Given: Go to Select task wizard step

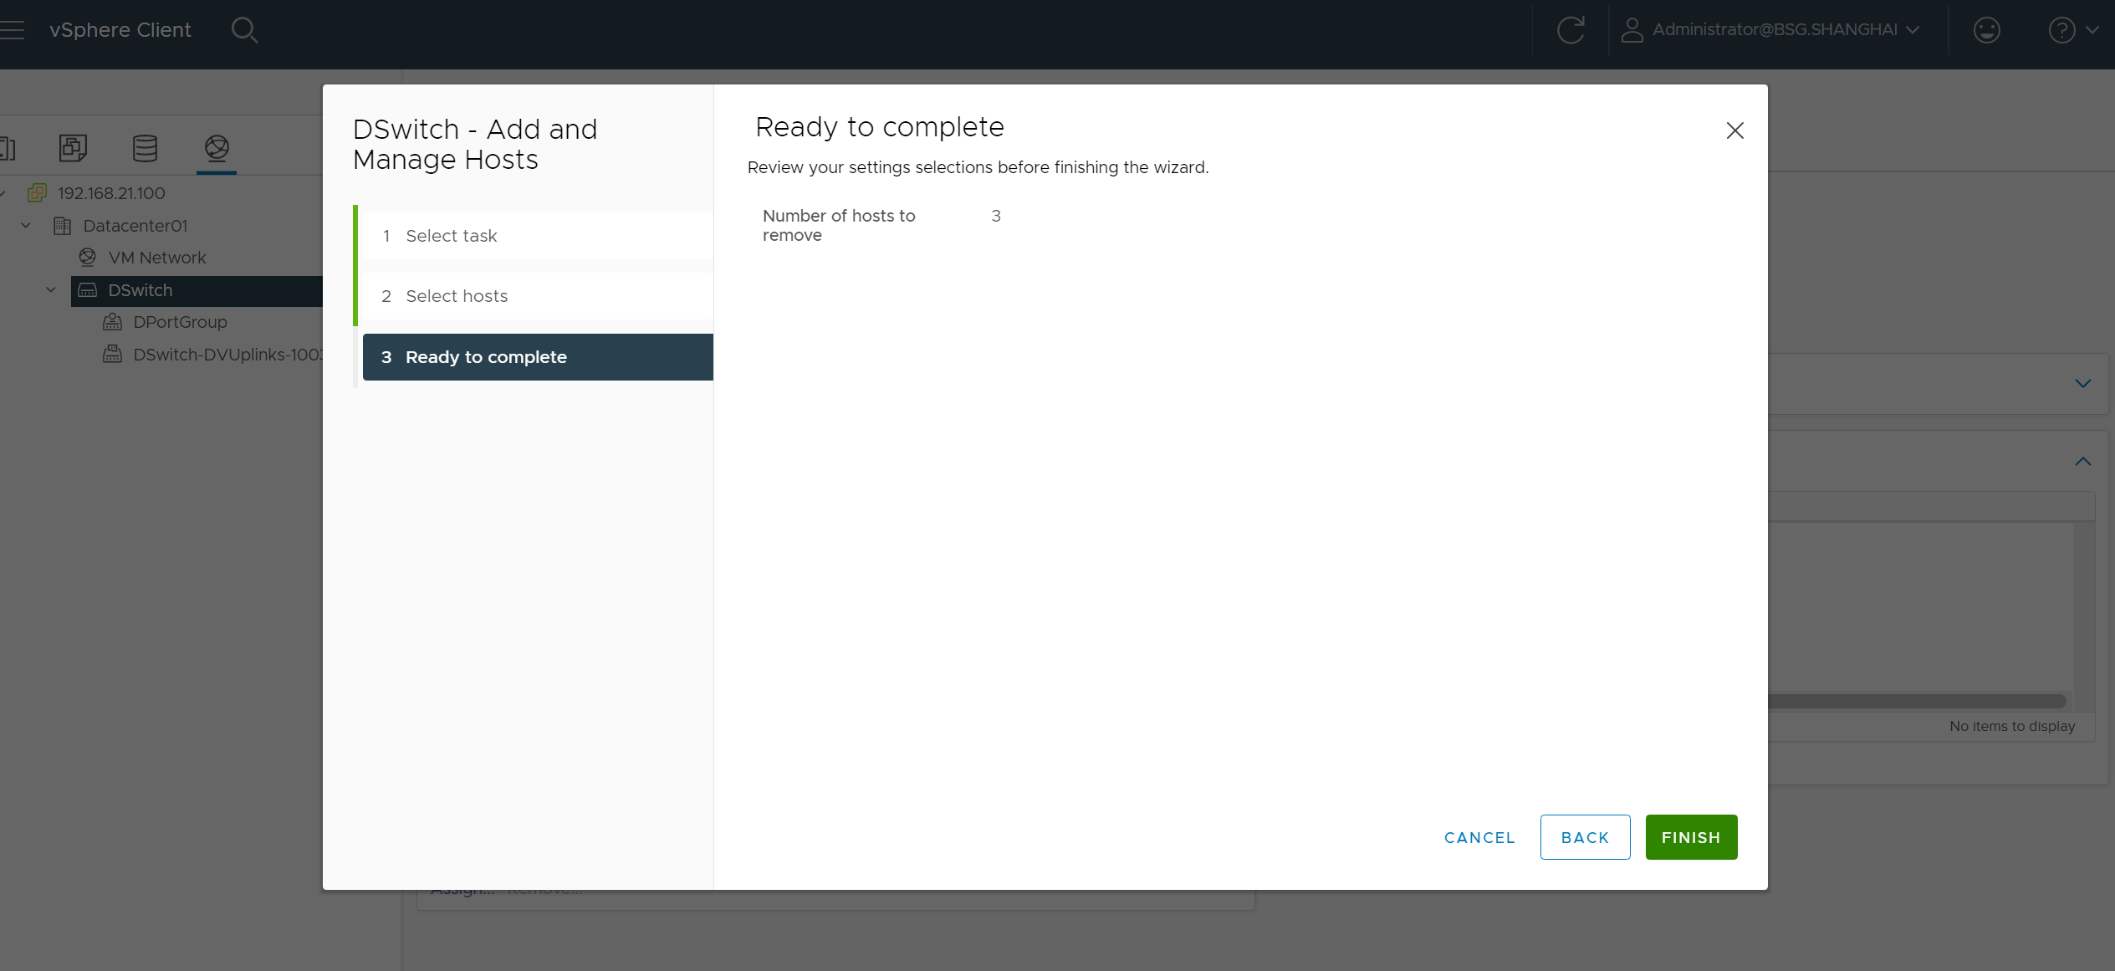Looking at the screenshot, I should pos(452,236).
